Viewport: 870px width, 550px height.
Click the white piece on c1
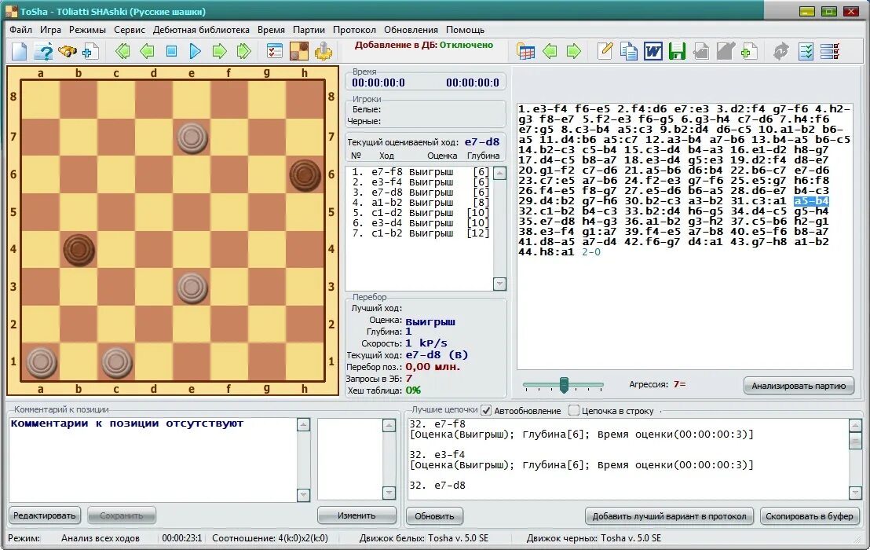click(x=116, y=362)
